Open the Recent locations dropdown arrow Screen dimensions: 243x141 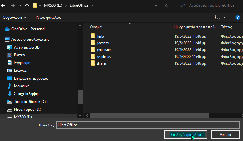20,5
